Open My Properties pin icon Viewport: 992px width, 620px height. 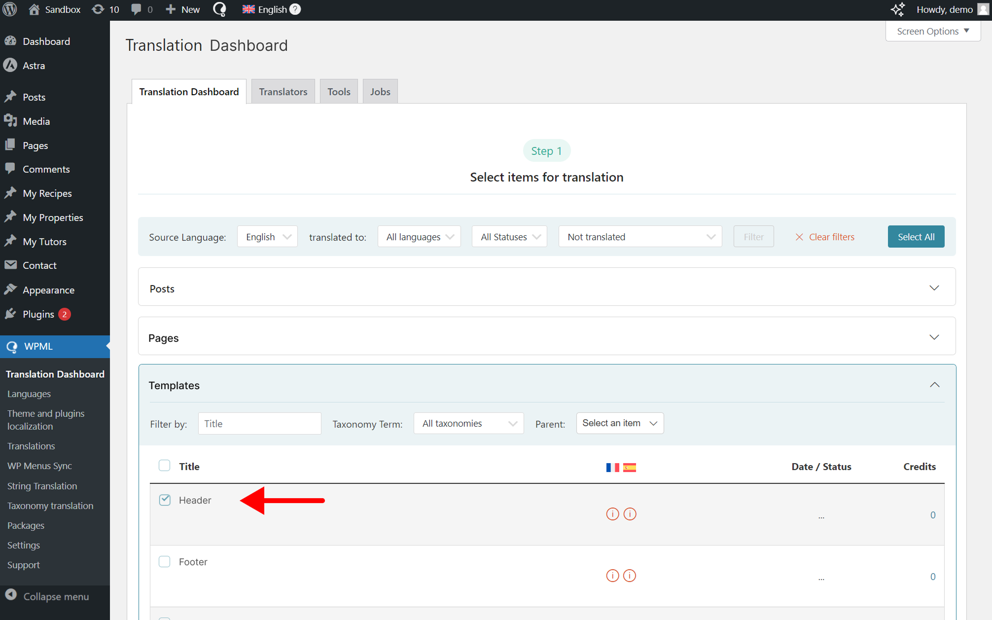point(10,217)
